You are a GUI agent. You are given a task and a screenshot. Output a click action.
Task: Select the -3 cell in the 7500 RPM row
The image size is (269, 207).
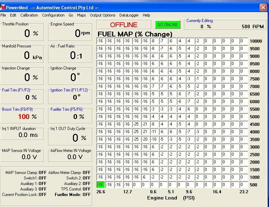pyautogui.click(x=190, y=78)
